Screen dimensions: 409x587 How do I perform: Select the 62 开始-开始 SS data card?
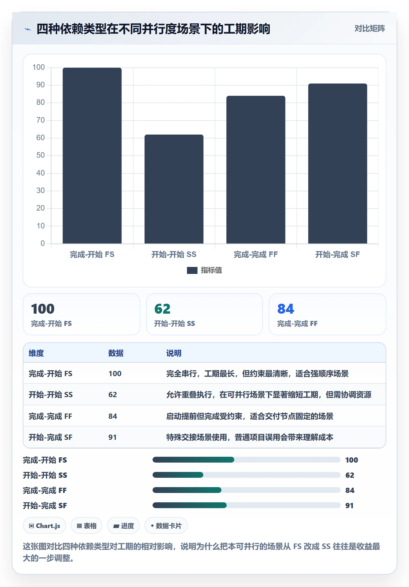coord(204,314)
